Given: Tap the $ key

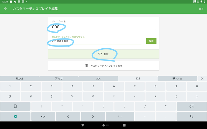Looking at the screenshot, I should [51, 96].
